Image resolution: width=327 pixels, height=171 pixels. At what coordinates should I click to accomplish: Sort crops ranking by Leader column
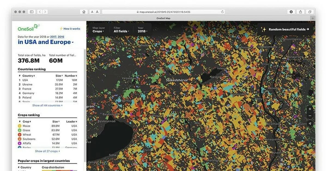tap(72, 121)
